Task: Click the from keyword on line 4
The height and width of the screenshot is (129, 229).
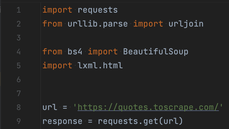Action: [x=52, y=52]
